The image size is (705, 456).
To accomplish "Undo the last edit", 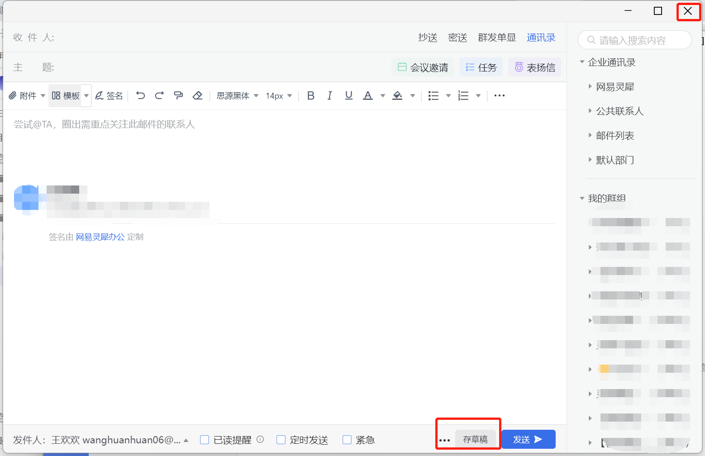I will 140,95.
